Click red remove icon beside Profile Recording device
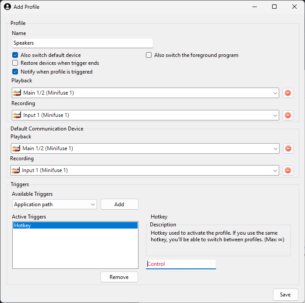Screen dimensions: 305x303 coord(288,115)
